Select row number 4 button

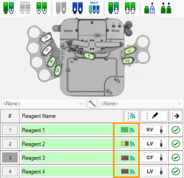click(x=10, y=171)
